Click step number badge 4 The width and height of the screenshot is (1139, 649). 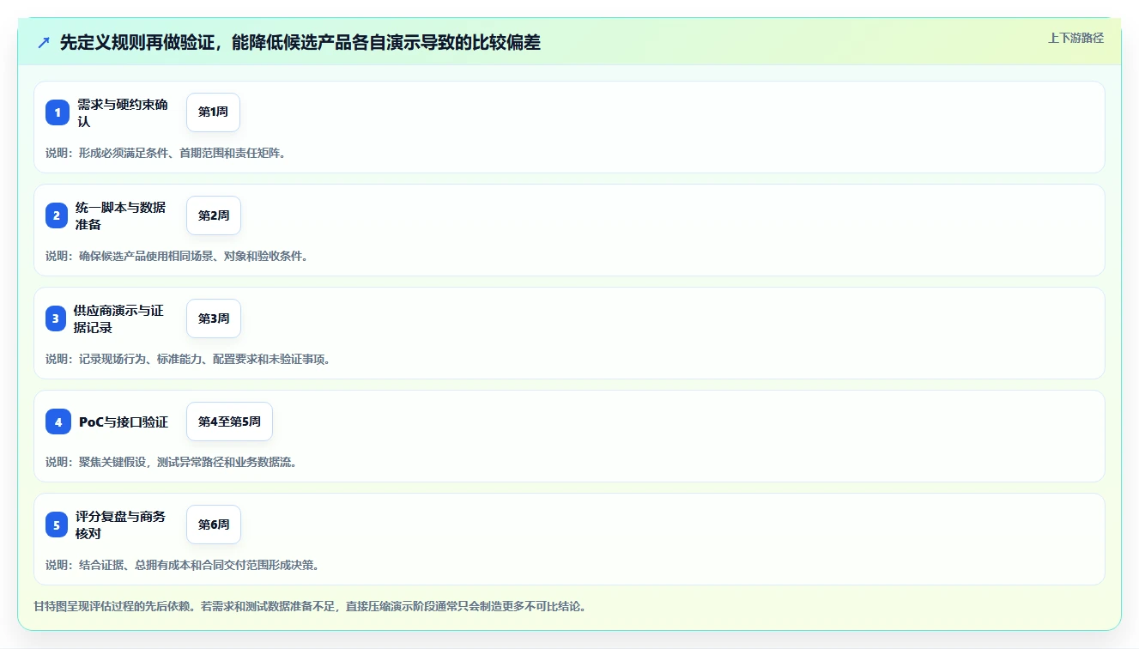pos(58,422)
